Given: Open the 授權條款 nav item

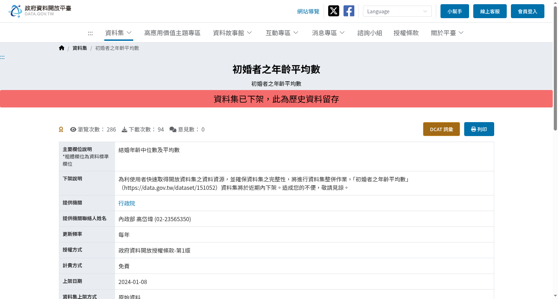Looking at the screenshot, I should click(406, 33).
